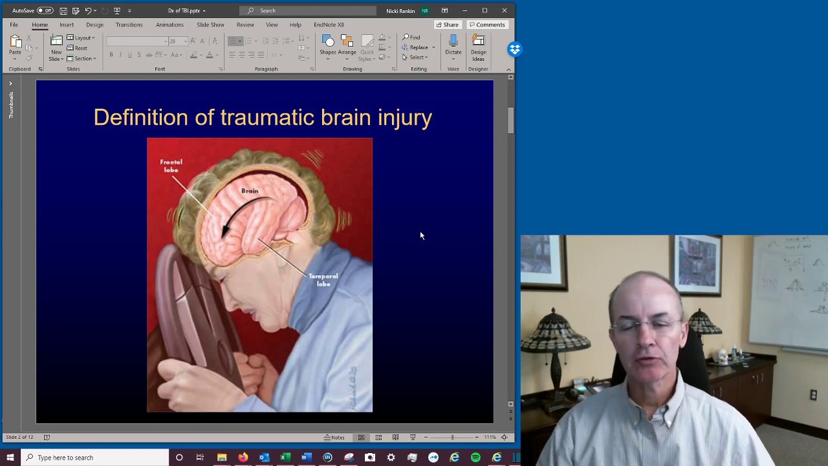Open the Transitions tab
The image size is (828, 466).
point(129,25)
